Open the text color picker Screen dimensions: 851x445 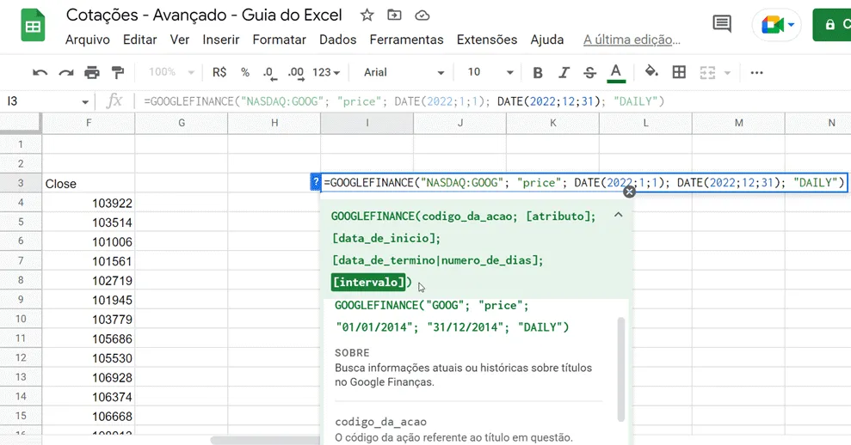(616, 73)
